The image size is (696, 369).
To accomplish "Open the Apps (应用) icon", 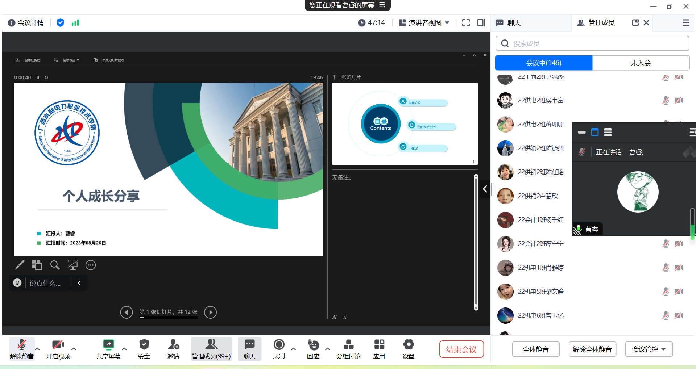I will (x=379, y=345).
